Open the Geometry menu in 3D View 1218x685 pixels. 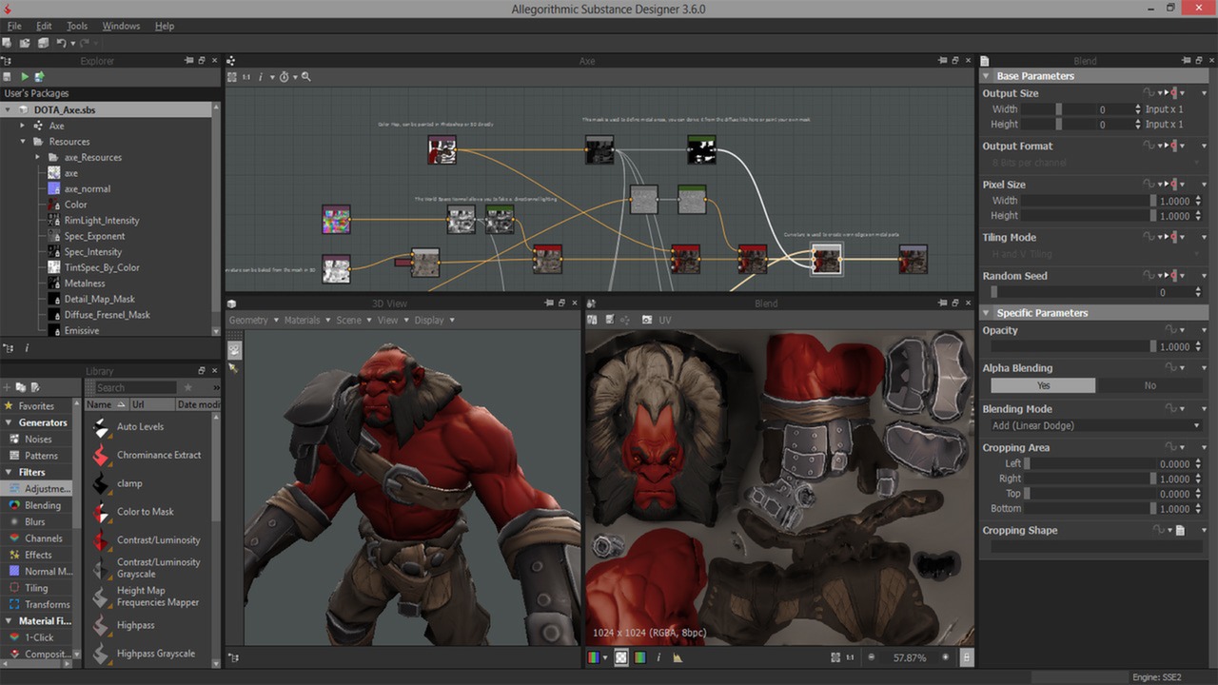coord(253,321)
